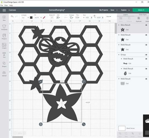Screen dimensions: 149x138
Task: Open the Flip options icon
Action: [x=77, y=17]
